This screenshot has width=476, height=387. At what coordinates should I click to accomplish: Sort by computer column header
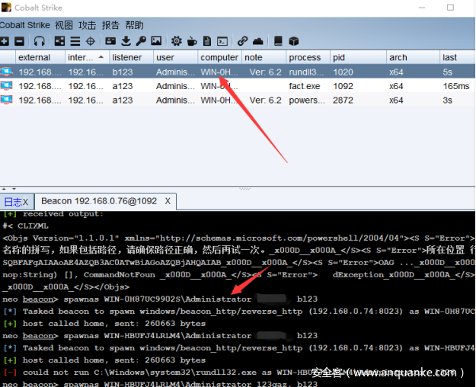(x=219, y=57)
